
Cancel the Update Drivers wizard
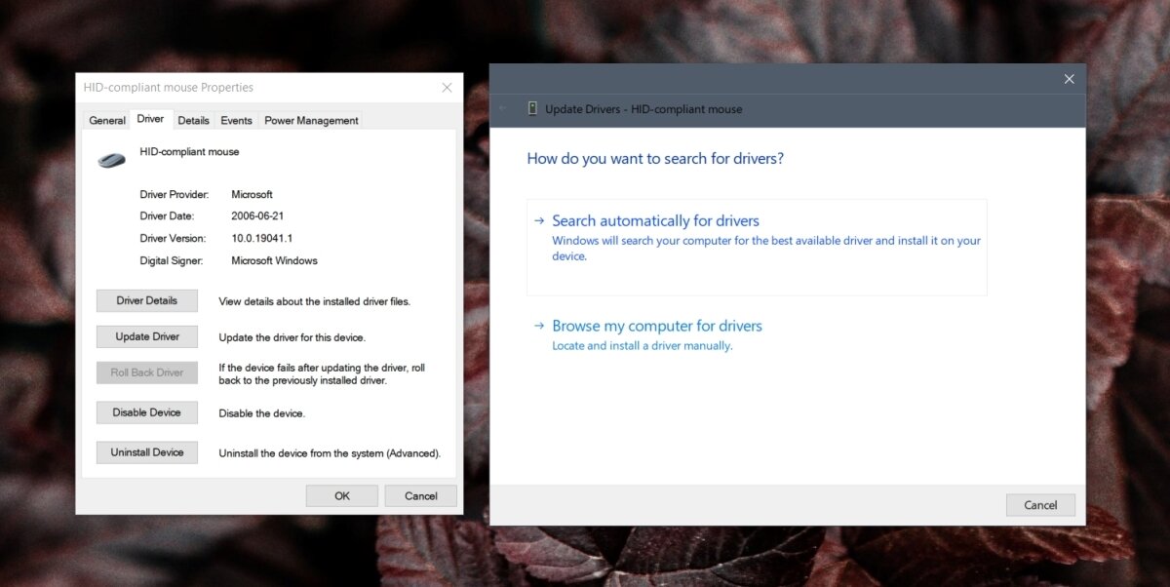pyautogui.click(x=1040, y=504)
